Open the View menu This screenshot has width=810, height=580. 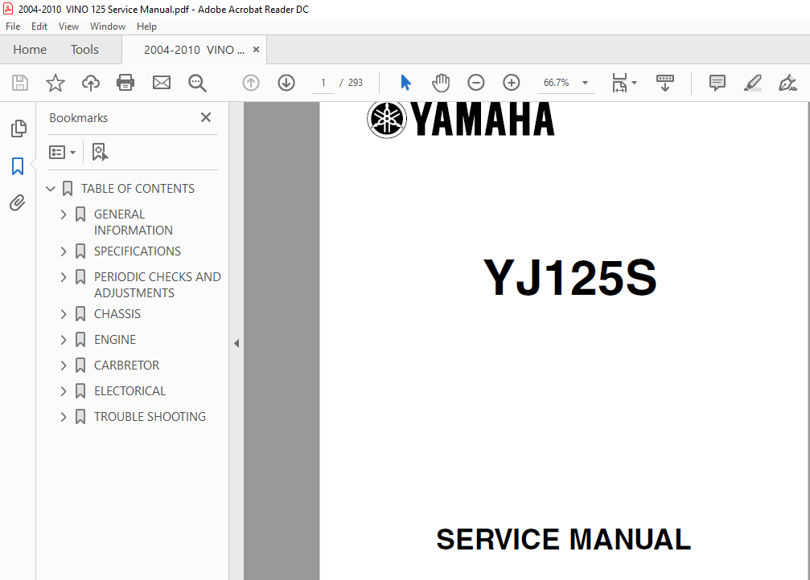(x=68, y=27)
